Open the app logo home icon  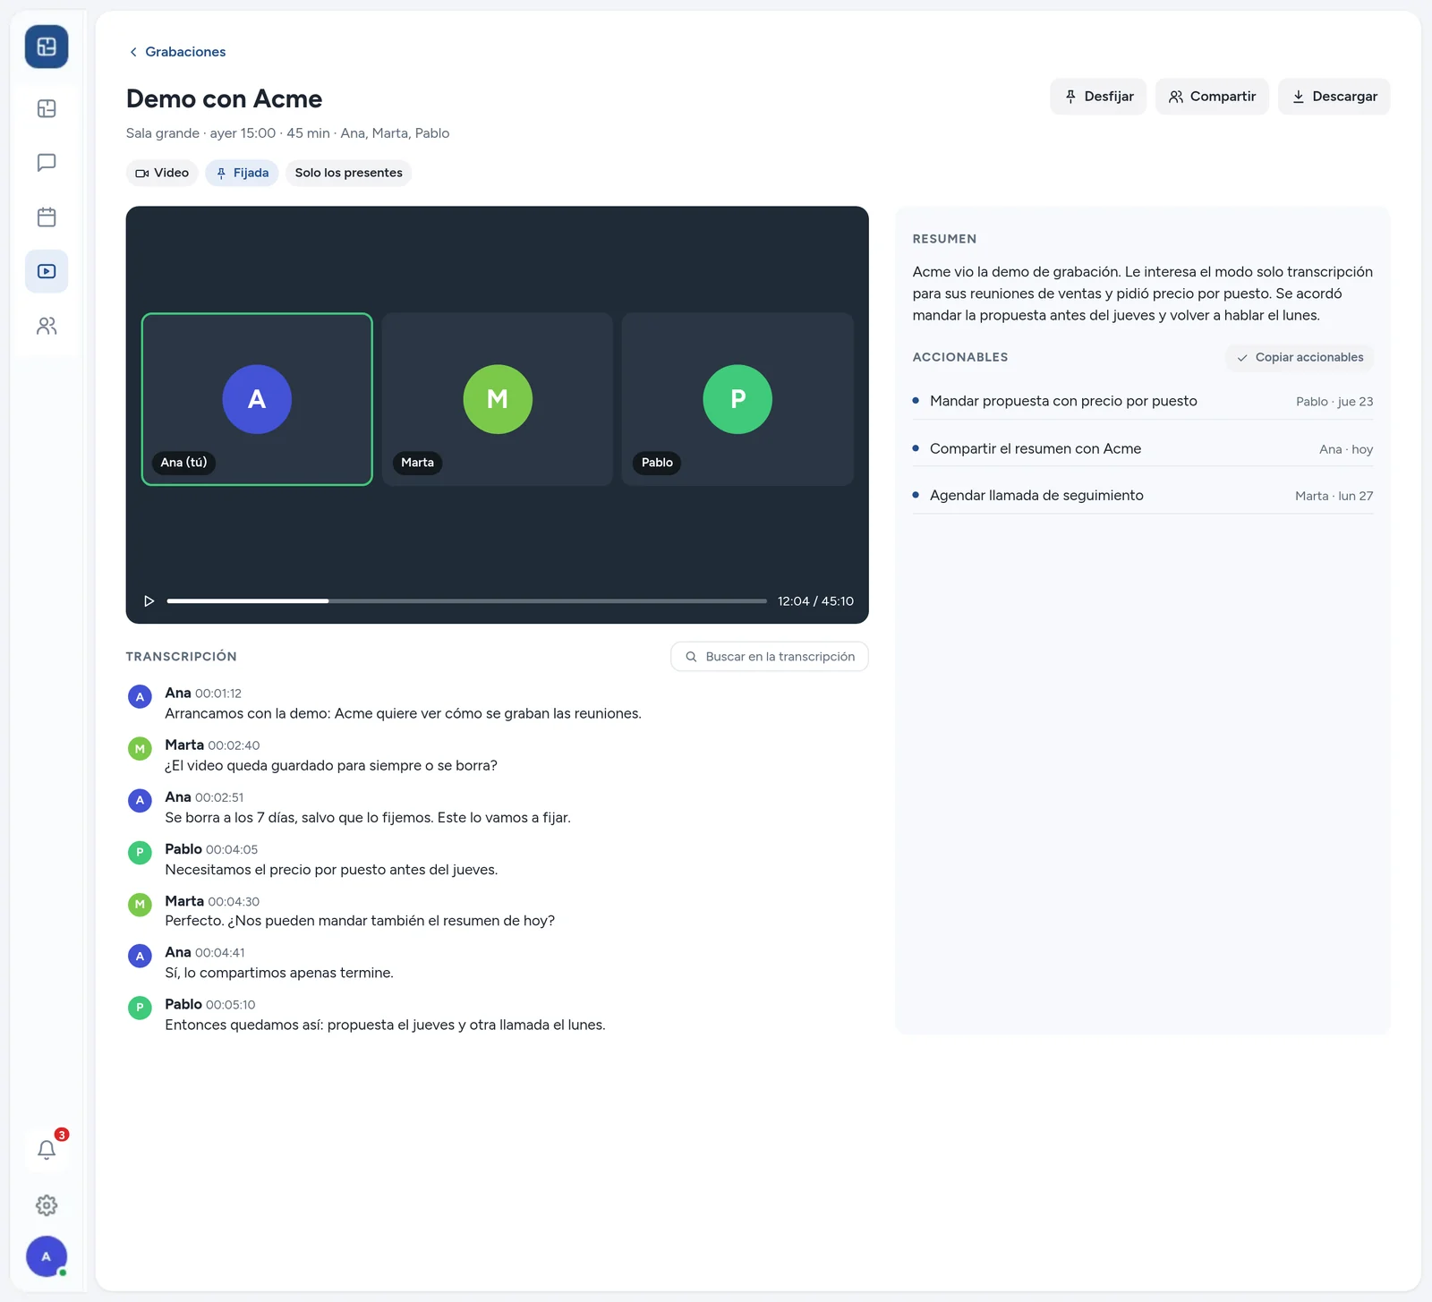[x=47, y=47]
